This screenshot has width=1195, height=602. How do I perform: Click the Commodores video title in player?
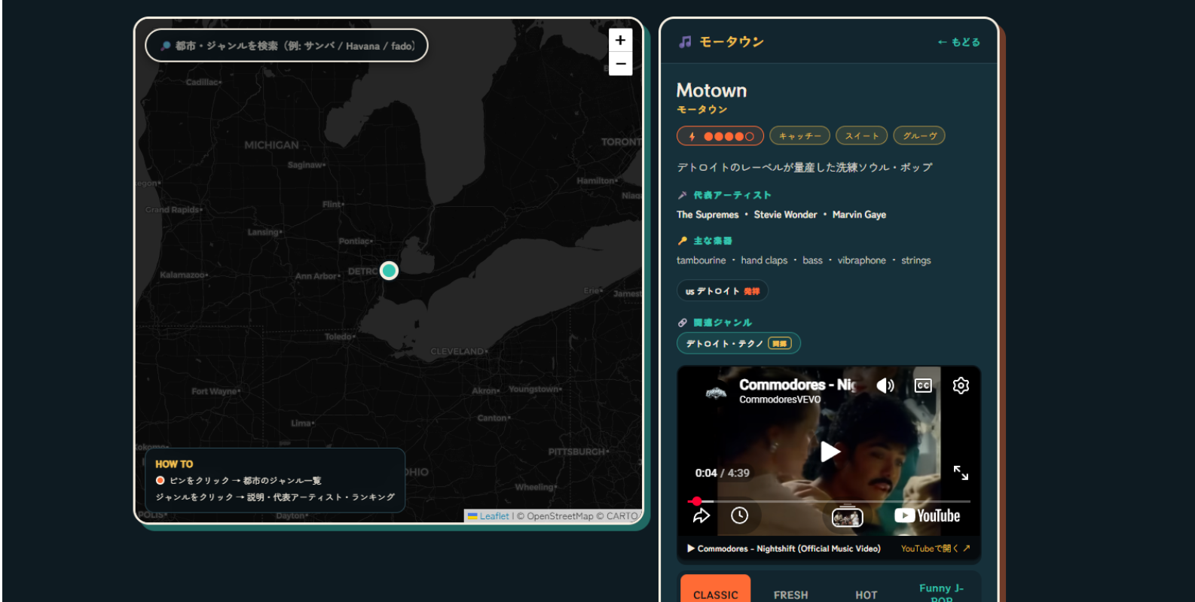pos(797,385)
